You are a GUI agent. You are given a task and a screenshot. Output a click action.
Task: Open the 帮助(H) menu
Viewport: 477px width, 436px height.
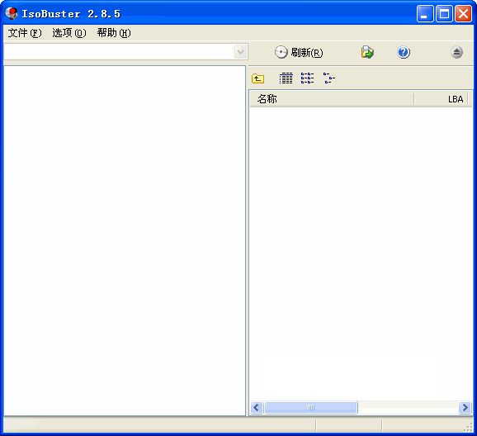click(x=114, y=33)
